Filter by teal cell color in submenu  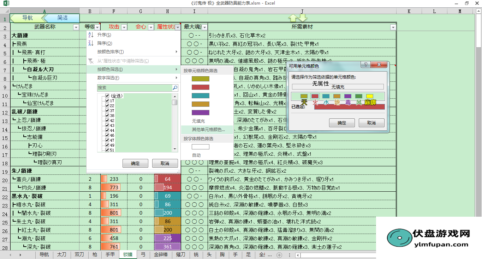201,95
